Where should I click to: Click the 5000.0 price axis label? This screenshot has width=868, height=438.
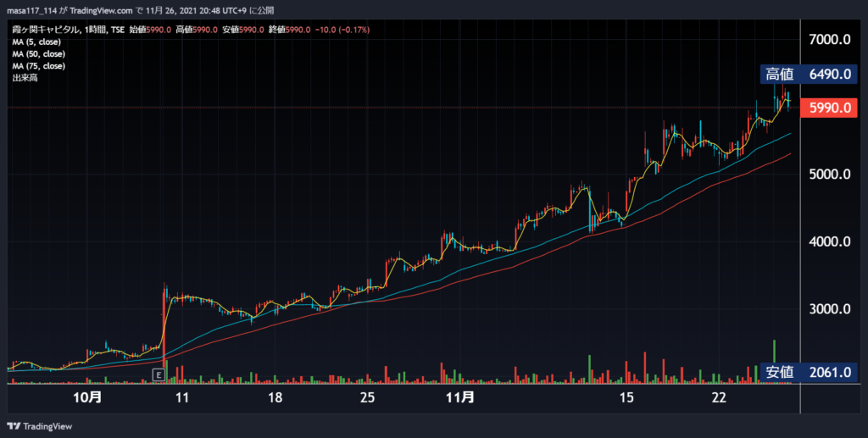[x=830, y=175]
